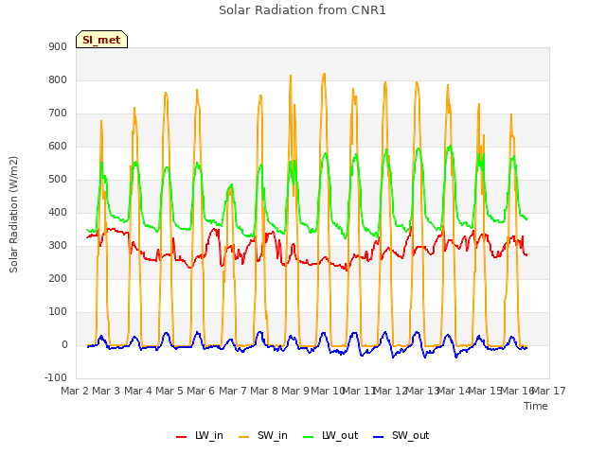The image size is (606, 454).
Task: Click the orange SW_in legend swatch
Action: coord(244,437)
